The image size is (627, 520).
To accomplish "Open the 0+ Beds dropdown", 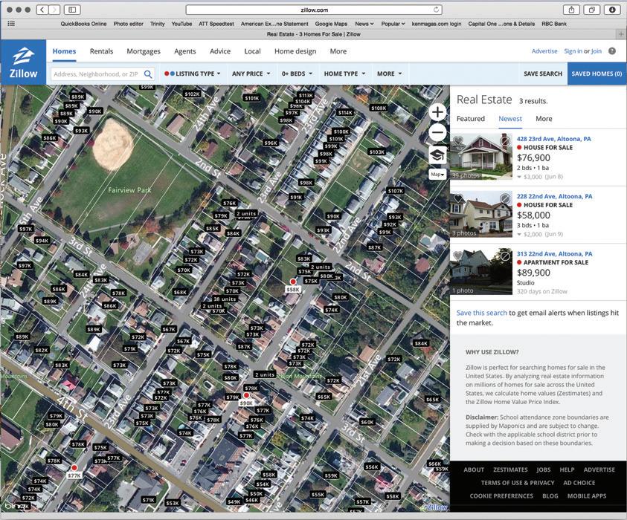I will 297,74.
